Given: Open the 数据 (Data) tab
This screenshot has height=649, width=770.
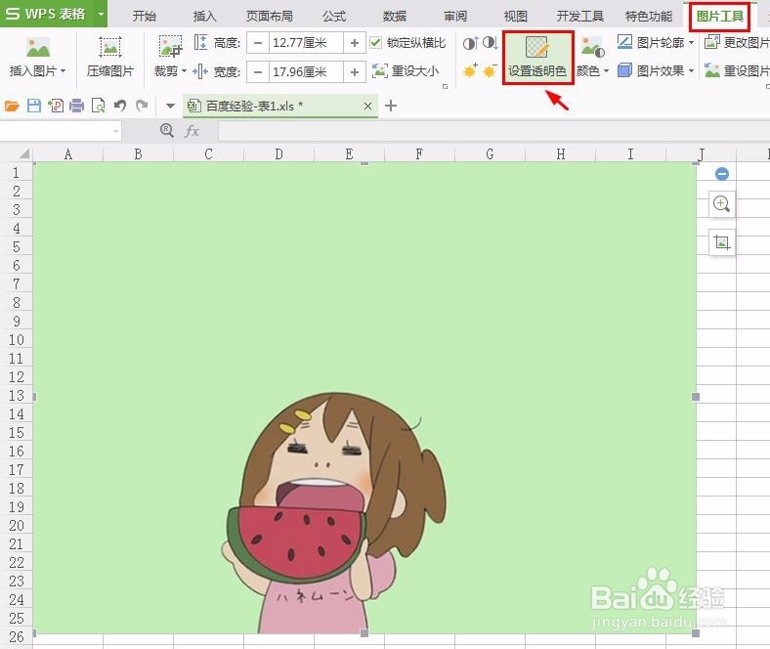Looking at the screenshot, I should [395, 17].
